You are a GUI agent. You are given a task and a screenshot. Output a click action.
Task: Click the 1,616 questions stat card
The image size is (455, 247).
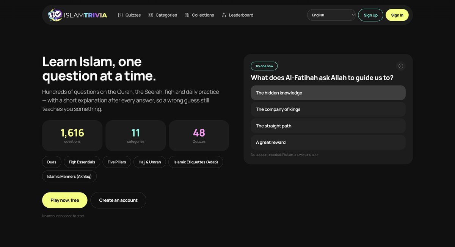tap(72, 136)
